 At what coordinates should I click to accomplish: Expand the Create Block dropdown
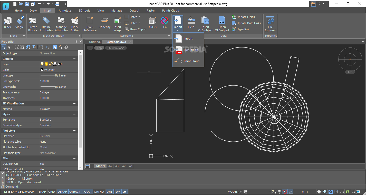37,31
